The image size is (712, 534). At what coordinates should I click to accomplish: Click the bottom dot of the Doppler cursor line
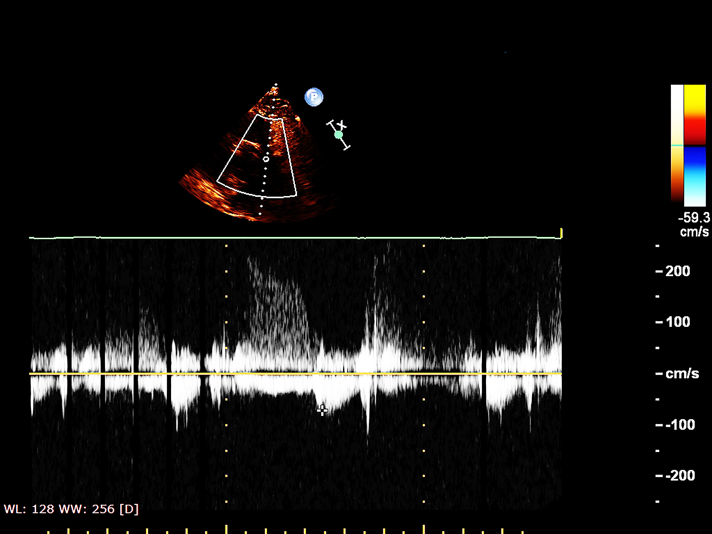click(260, 214)
